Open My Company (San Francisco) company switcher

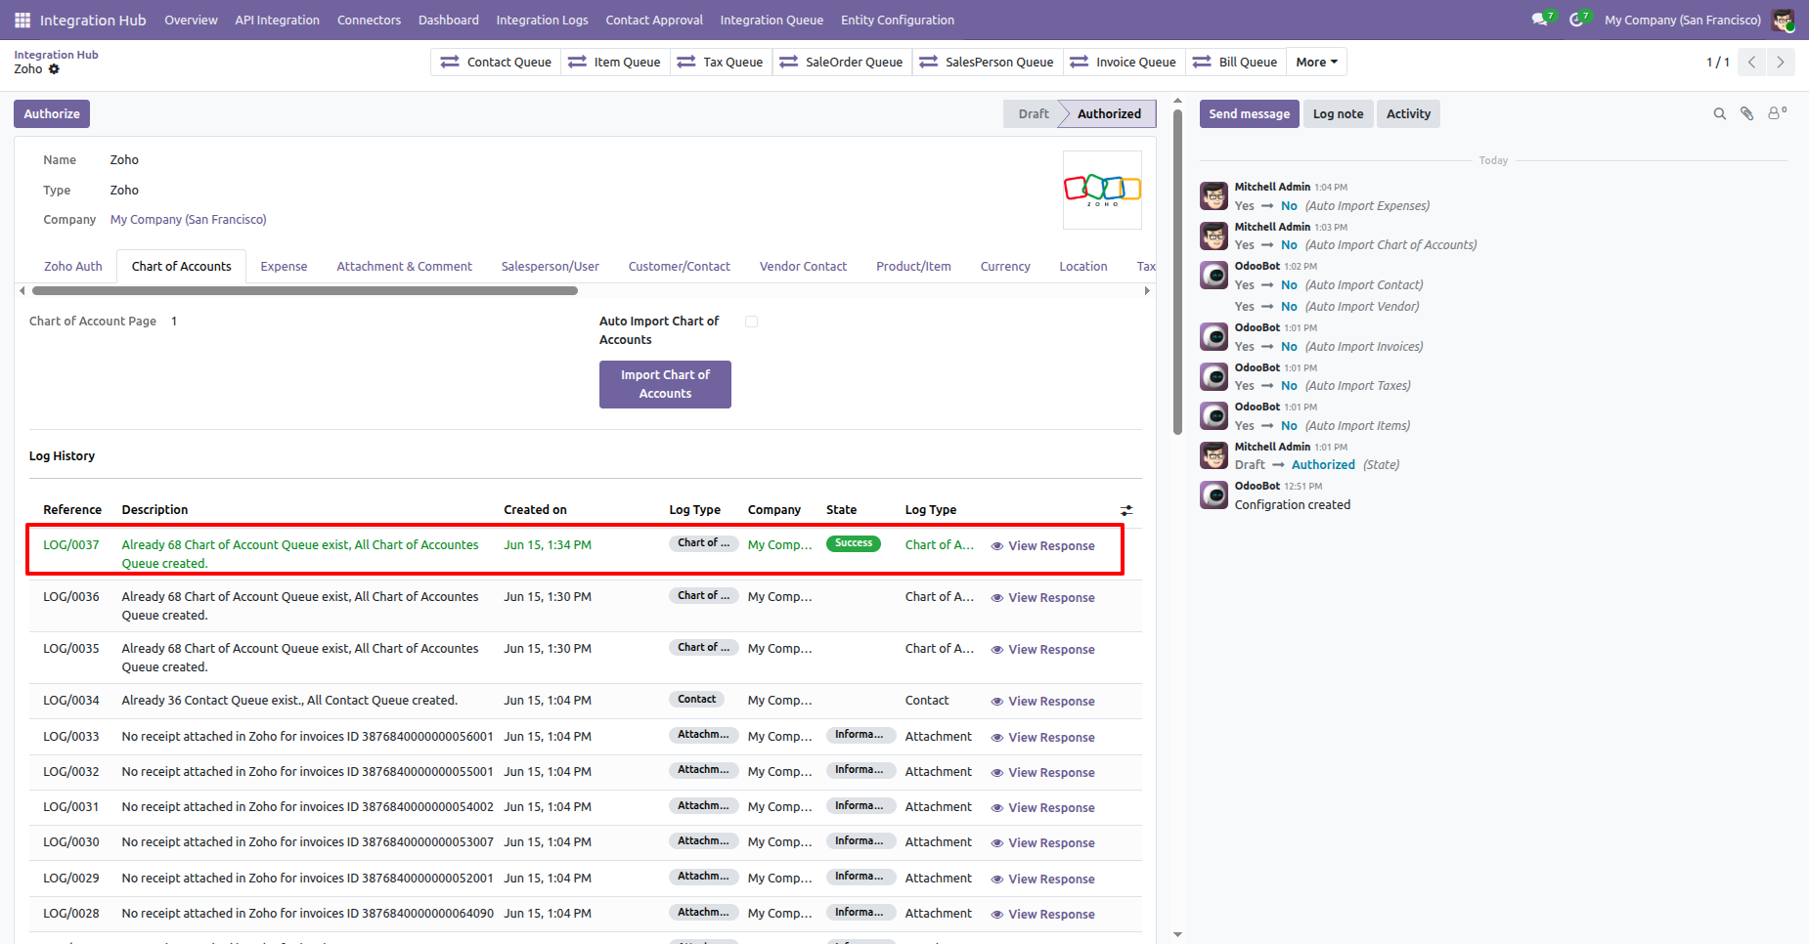pos(1682,20)
